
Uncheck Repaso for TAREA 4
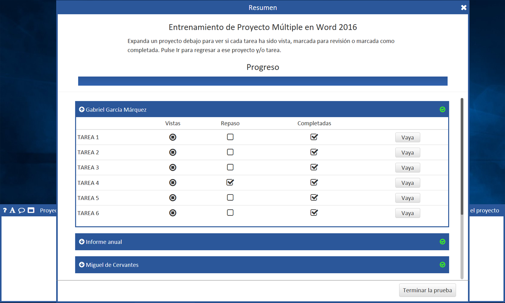pos(230,182)
